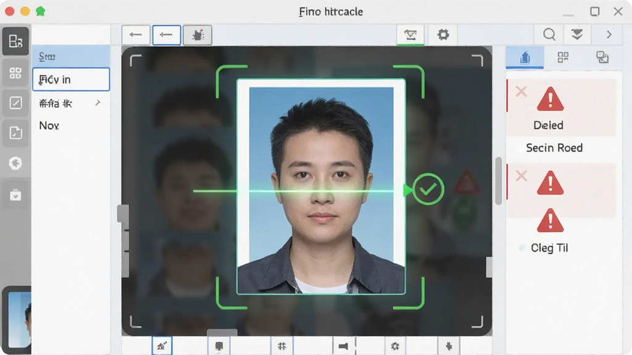Expand the double-chevron dropdown in toolbar
The image size is (632, 355).
coord(577,35)
